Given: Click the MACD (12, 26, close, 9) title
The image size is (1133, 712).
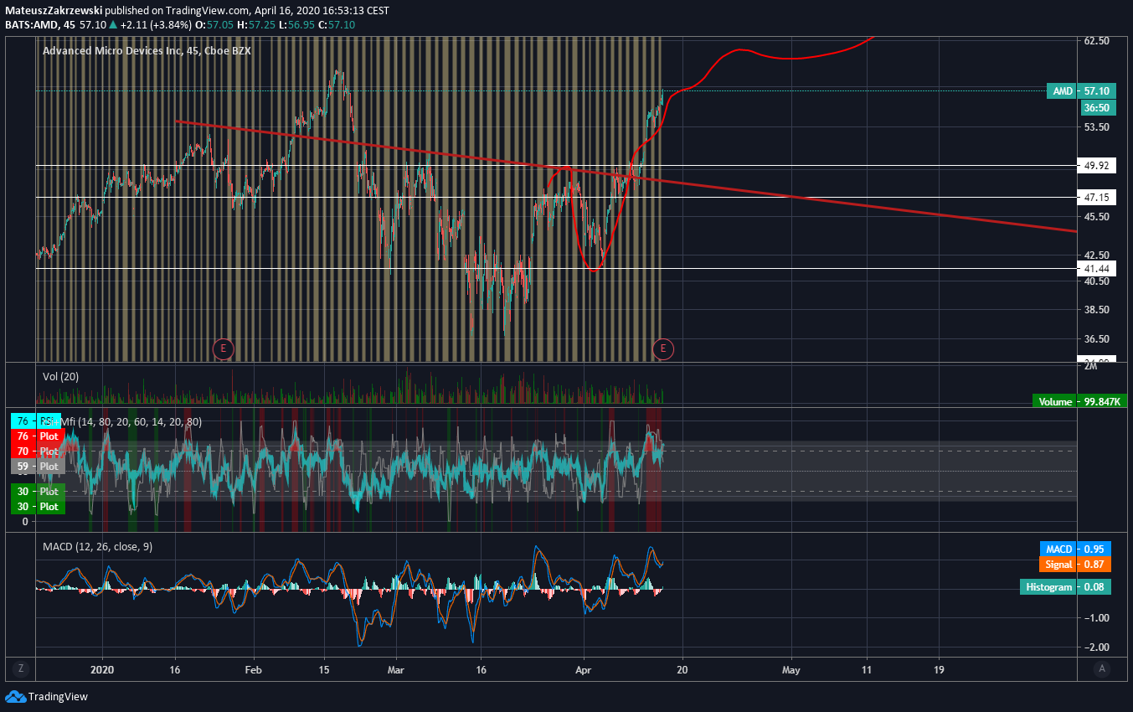Looking at the screenshot, I should 97,546.
